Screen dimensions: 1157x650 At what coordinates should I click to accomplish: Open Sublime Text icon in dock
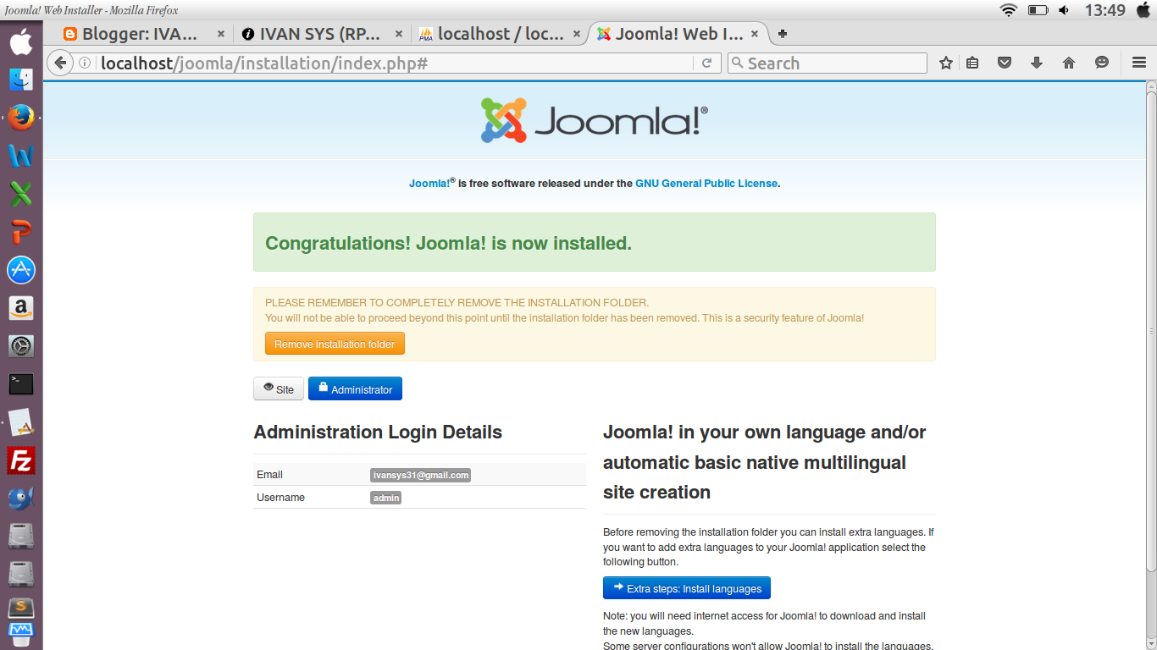(21, 607)
